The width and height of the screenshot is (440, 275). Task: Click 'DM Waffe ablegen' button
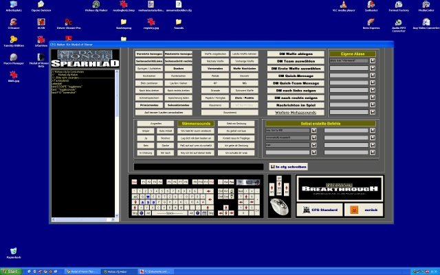pyautogui.click(x=296, y=54)
